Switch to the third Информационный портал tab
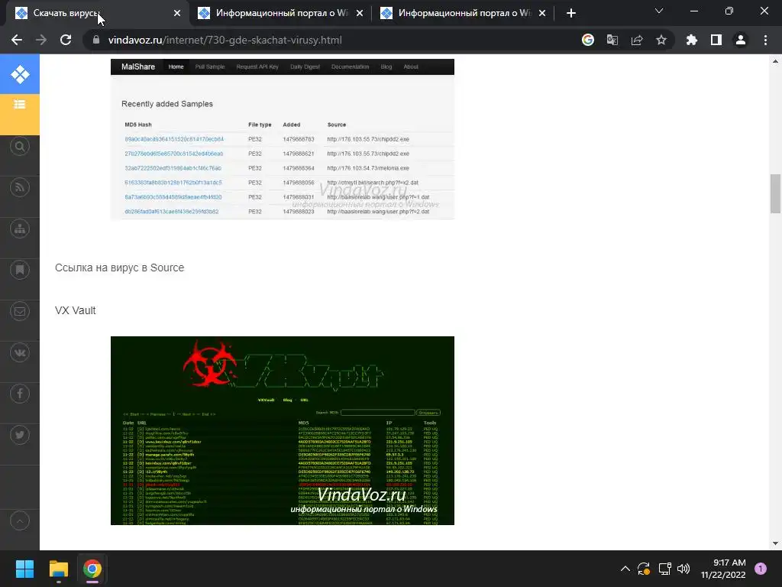Image resolution: width=782 pixels, height=587 pixels. click(x=464, y=14)
